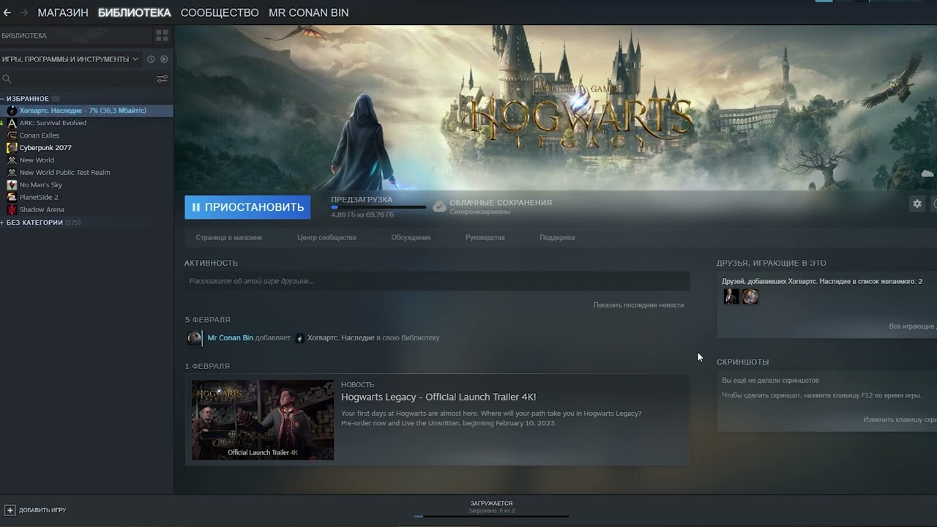Click the Hogwarts icon in activity entry
The height and width of the screenshot is (527, 937).
(x=299, y=338)
